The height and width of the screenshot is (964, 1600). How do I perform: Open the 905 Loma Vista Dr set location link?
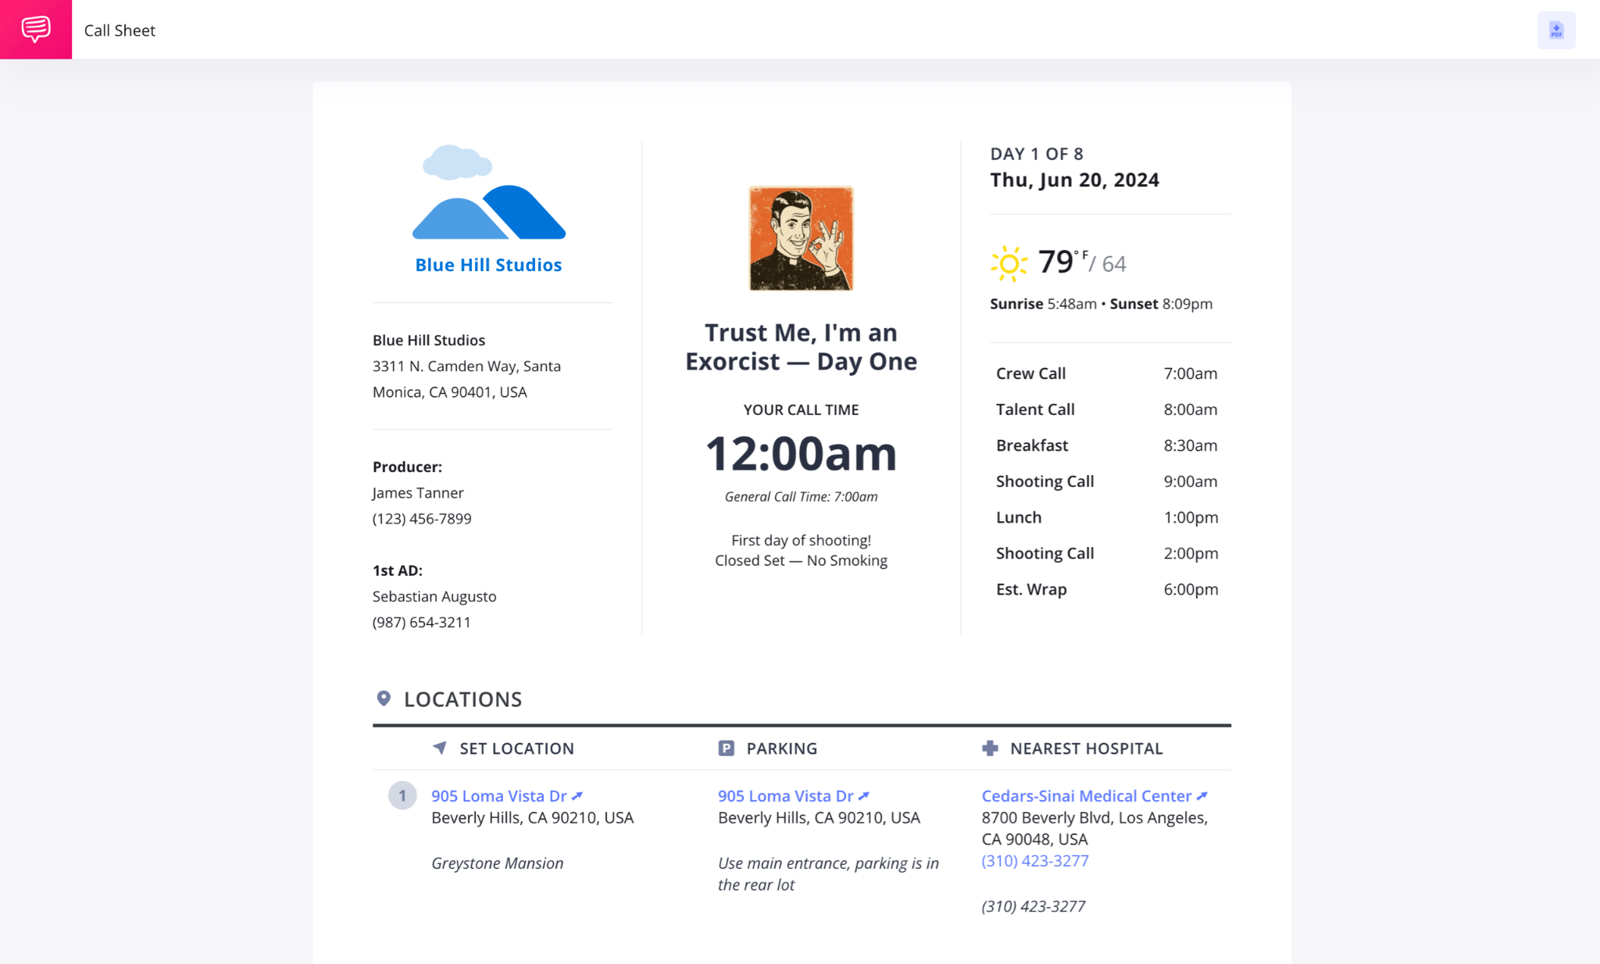tap(498, 796)
